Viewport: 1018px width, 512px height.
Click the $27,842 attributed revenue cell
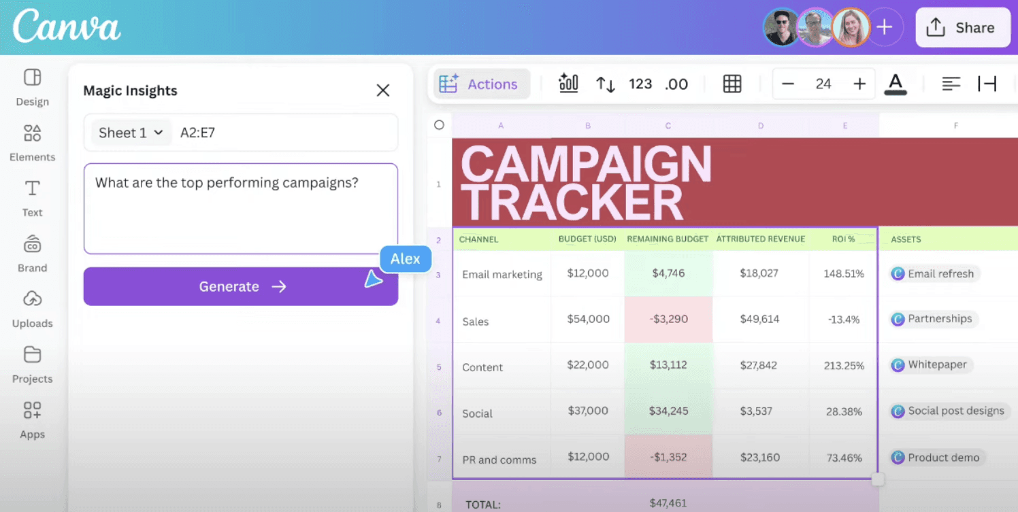click(x=761, y=365)
